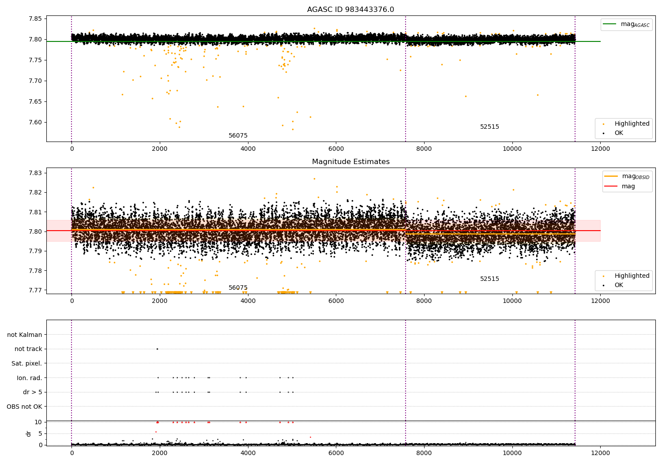Click the "dr > 5" row label
This screenshot has height=463, width=662.
pyautogui.click(x=33, y=392)
